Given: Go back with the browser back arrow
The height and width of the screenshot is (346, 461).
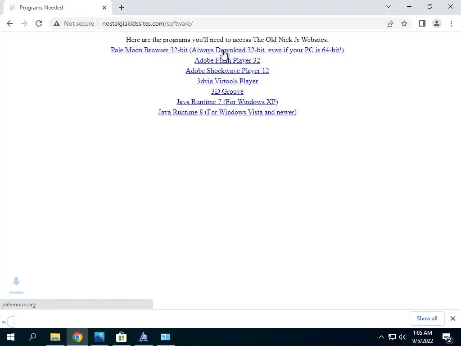Looking at the screenshot, I should tap(10, 23).
